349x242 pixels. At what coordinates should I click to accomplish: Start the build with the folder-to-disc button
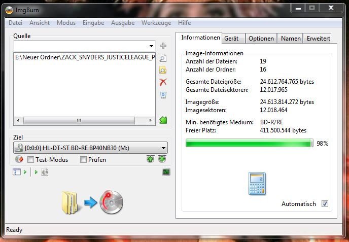(92, 202)
